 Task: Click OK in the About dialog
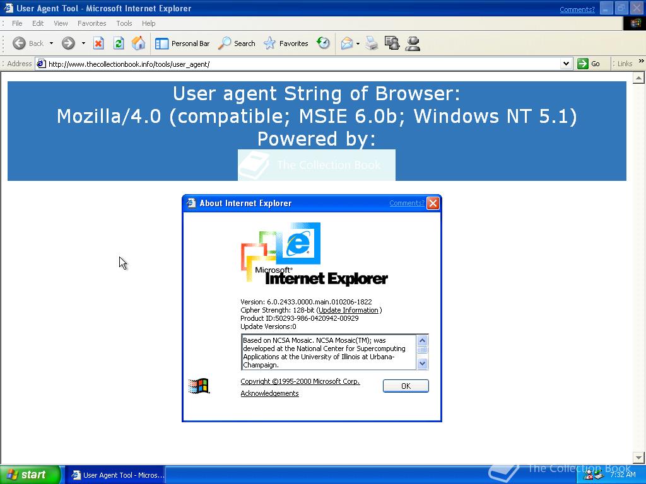[406, 386]
